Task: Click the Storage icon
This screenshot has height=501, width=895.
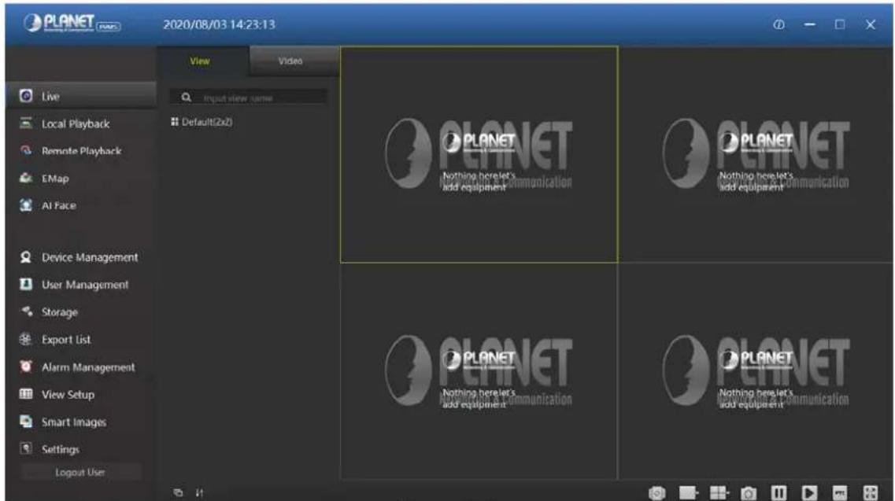Action: 26,311
